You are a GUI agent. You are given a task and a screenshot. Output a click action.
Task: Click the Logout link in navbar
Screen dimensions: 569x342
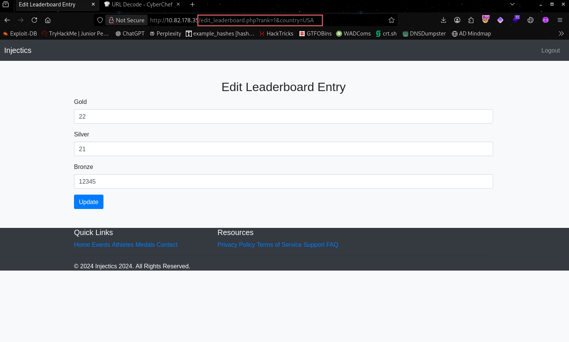tap(550, 50)
